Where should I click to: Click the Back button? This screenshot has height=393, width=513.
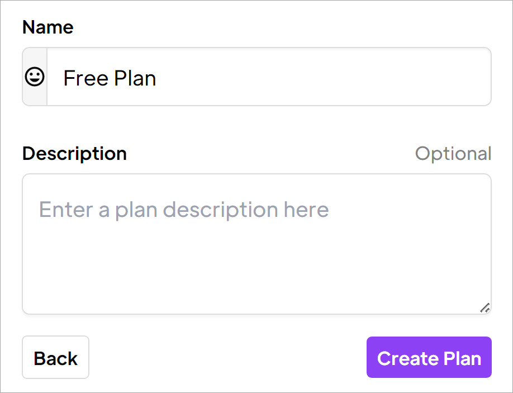[56, 357]
